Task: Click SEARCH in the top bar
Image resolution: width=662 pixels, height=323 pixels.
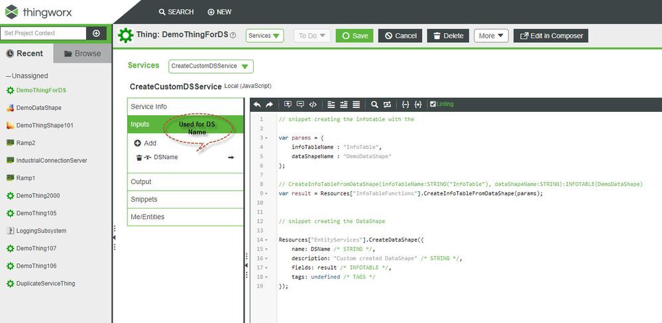Action: (176, 12)
